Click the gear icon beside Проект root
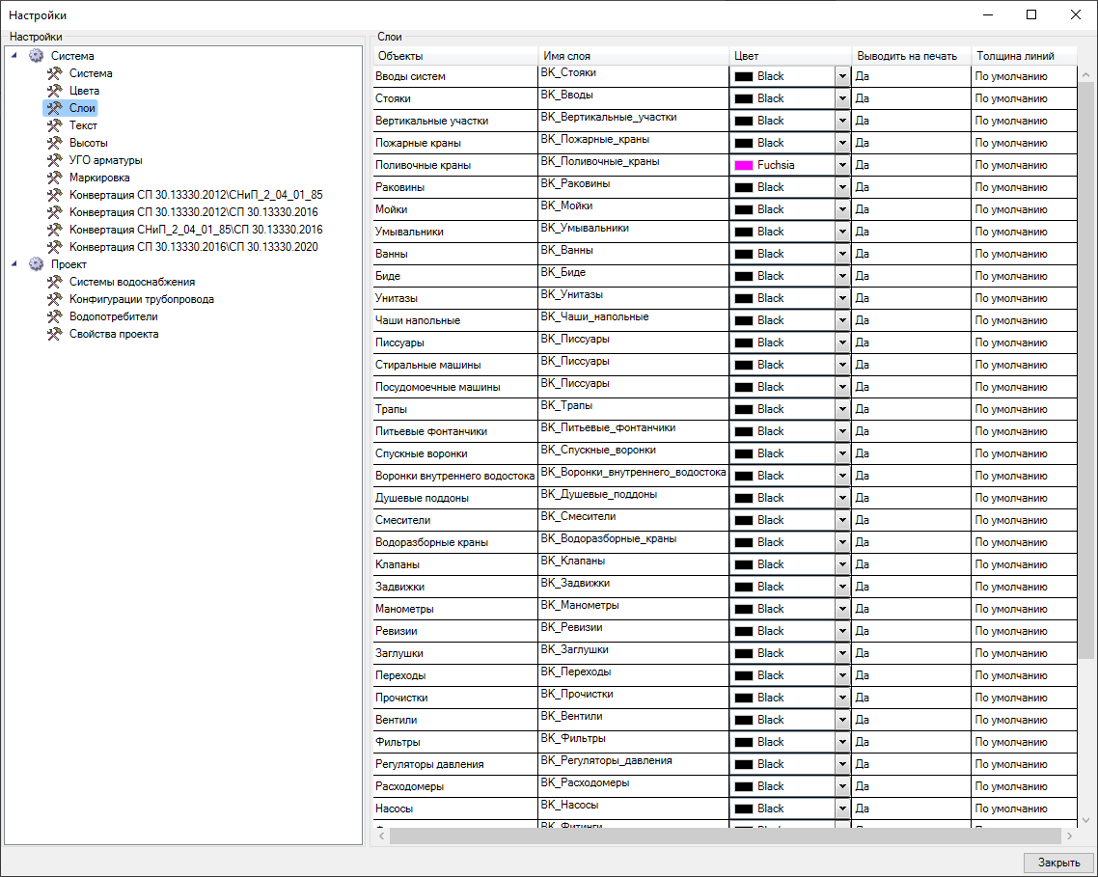This screenshot has width=1098, height=877. point(36,264)
